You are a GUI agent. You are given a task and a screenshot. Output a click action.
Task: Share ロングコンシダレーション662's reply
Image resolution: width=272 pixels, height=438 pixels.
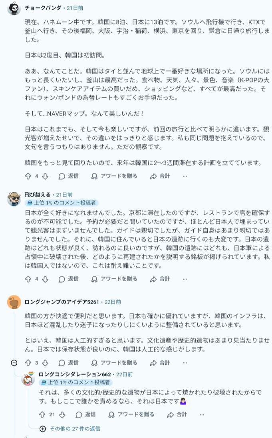click(x=177, y=414)
